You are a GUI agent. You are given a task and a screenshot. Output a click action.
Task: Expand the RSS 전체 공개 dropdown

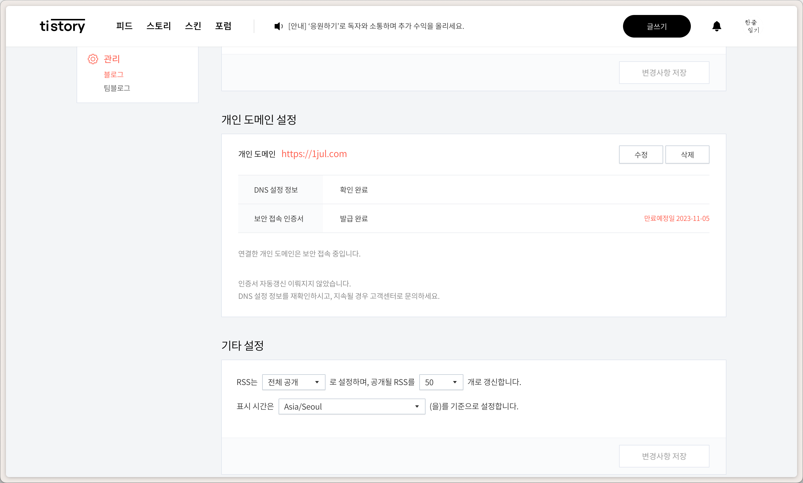point(293,382)
